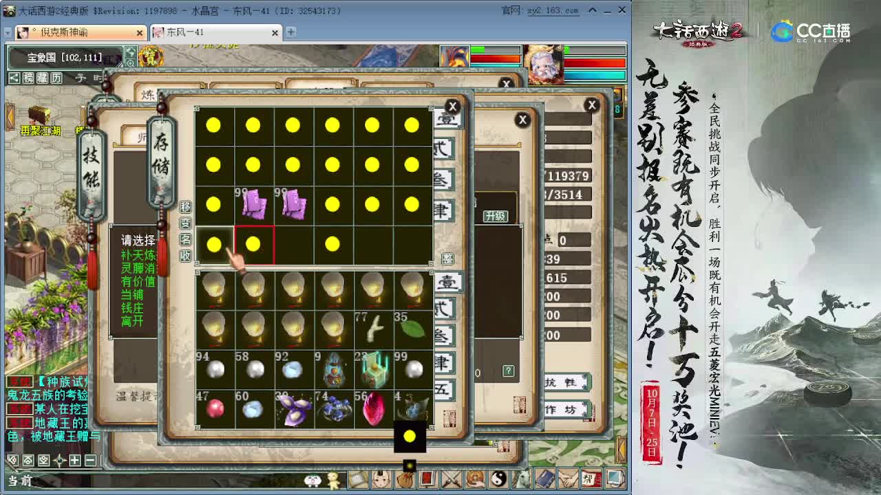
Task: Select the red orb with count 47
Action: tap(214, 408)
